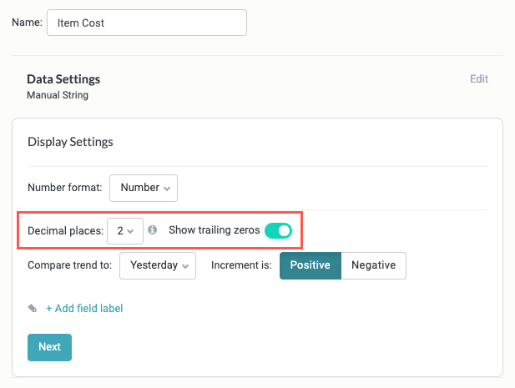515x388 pixels.
Task: Click the Display Settings heading
Action: tap(70, 142)
